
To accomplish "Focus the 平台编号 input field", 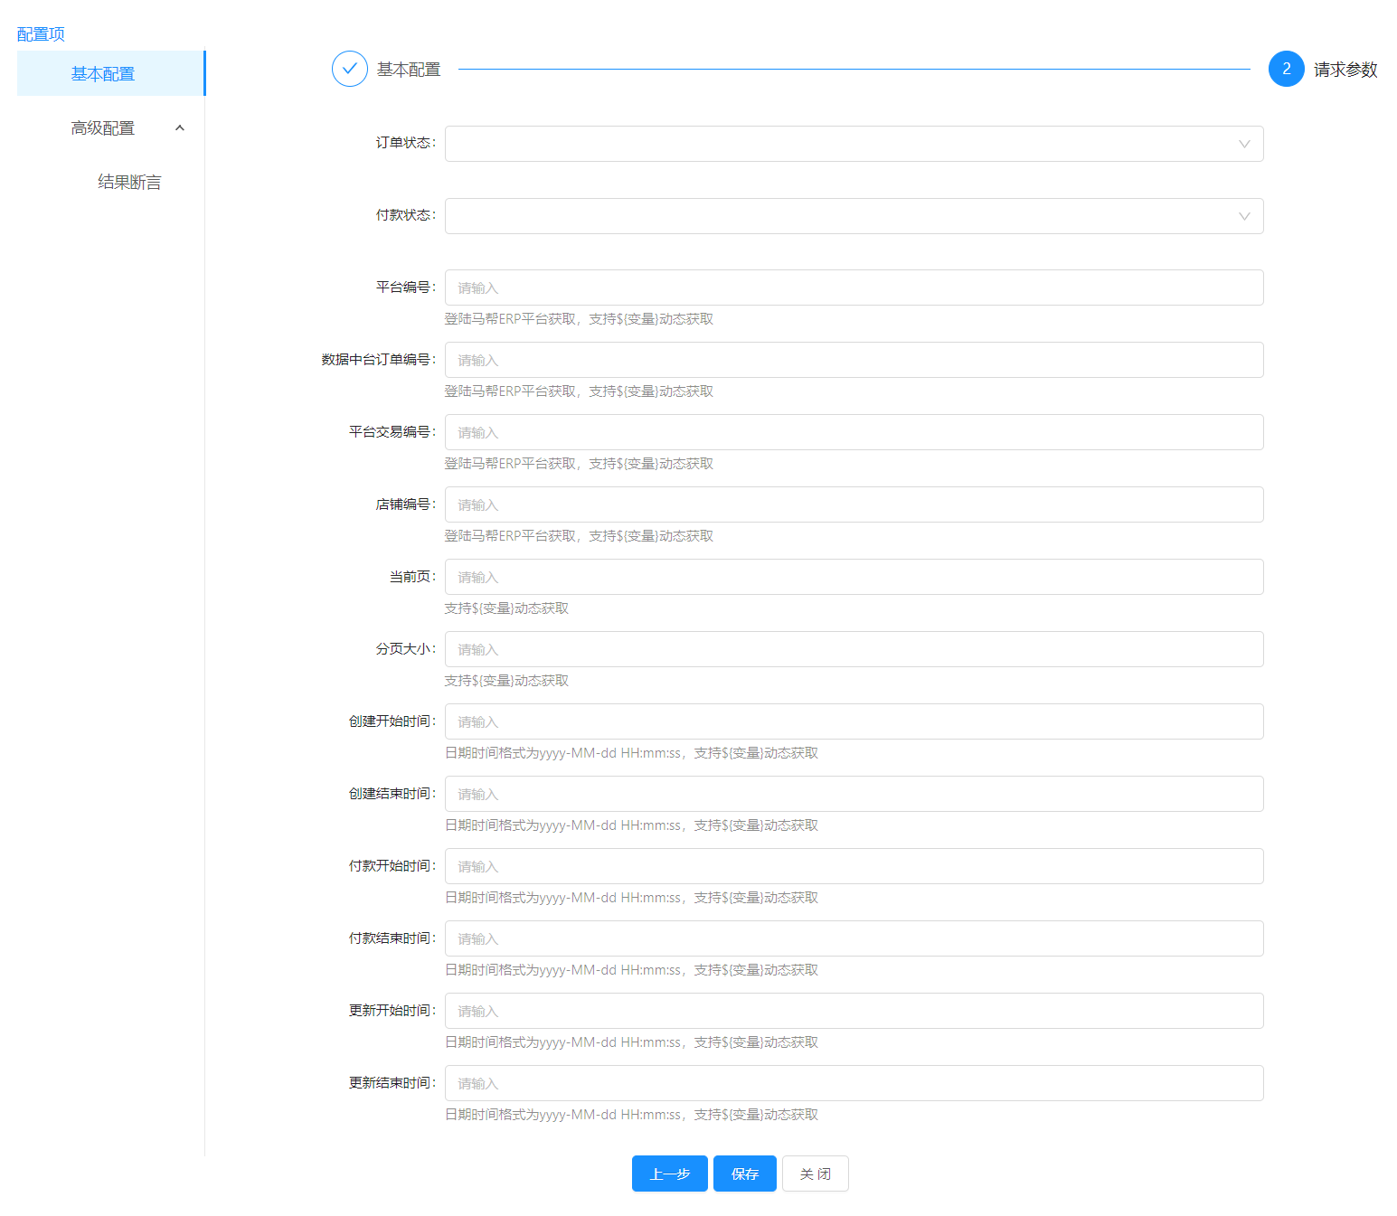I will (853, 288).
